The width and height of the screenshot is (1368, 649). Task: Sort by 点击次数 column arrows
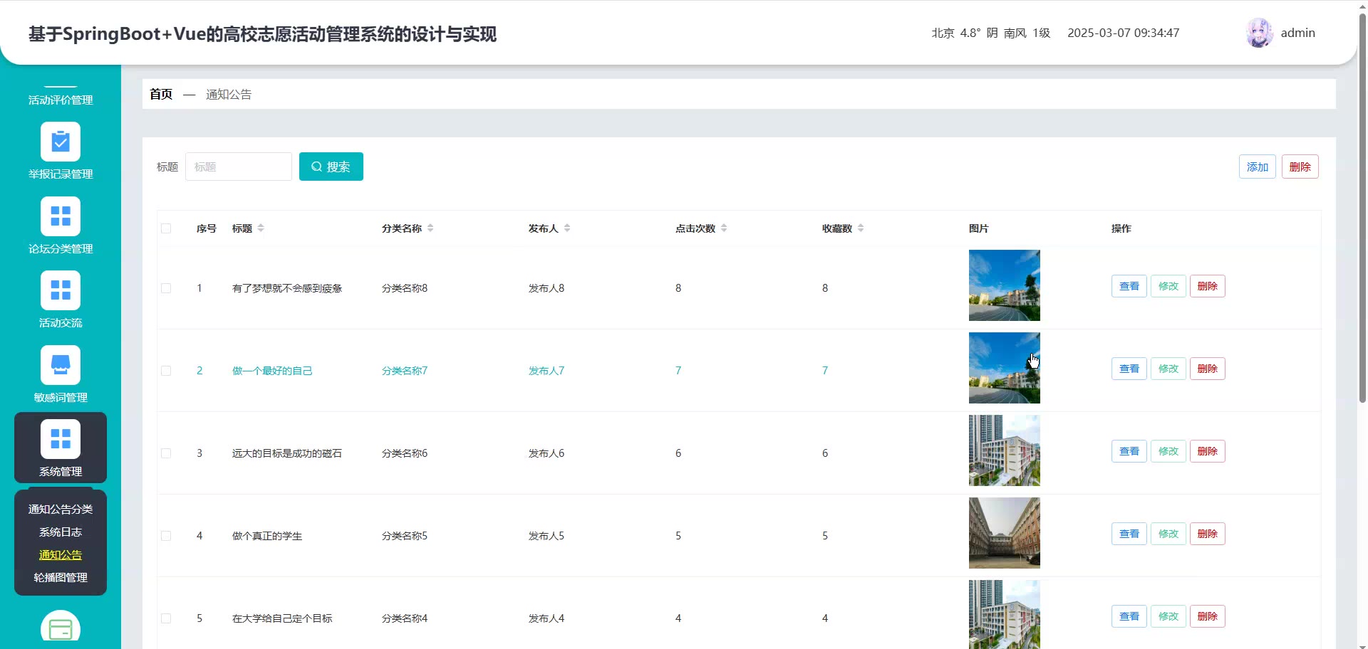(x=724, y=228)
